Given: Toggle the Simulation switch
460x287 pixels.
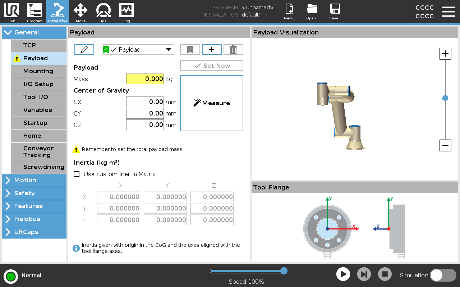Looking at the screenshot, I should [x=443, y=275].
